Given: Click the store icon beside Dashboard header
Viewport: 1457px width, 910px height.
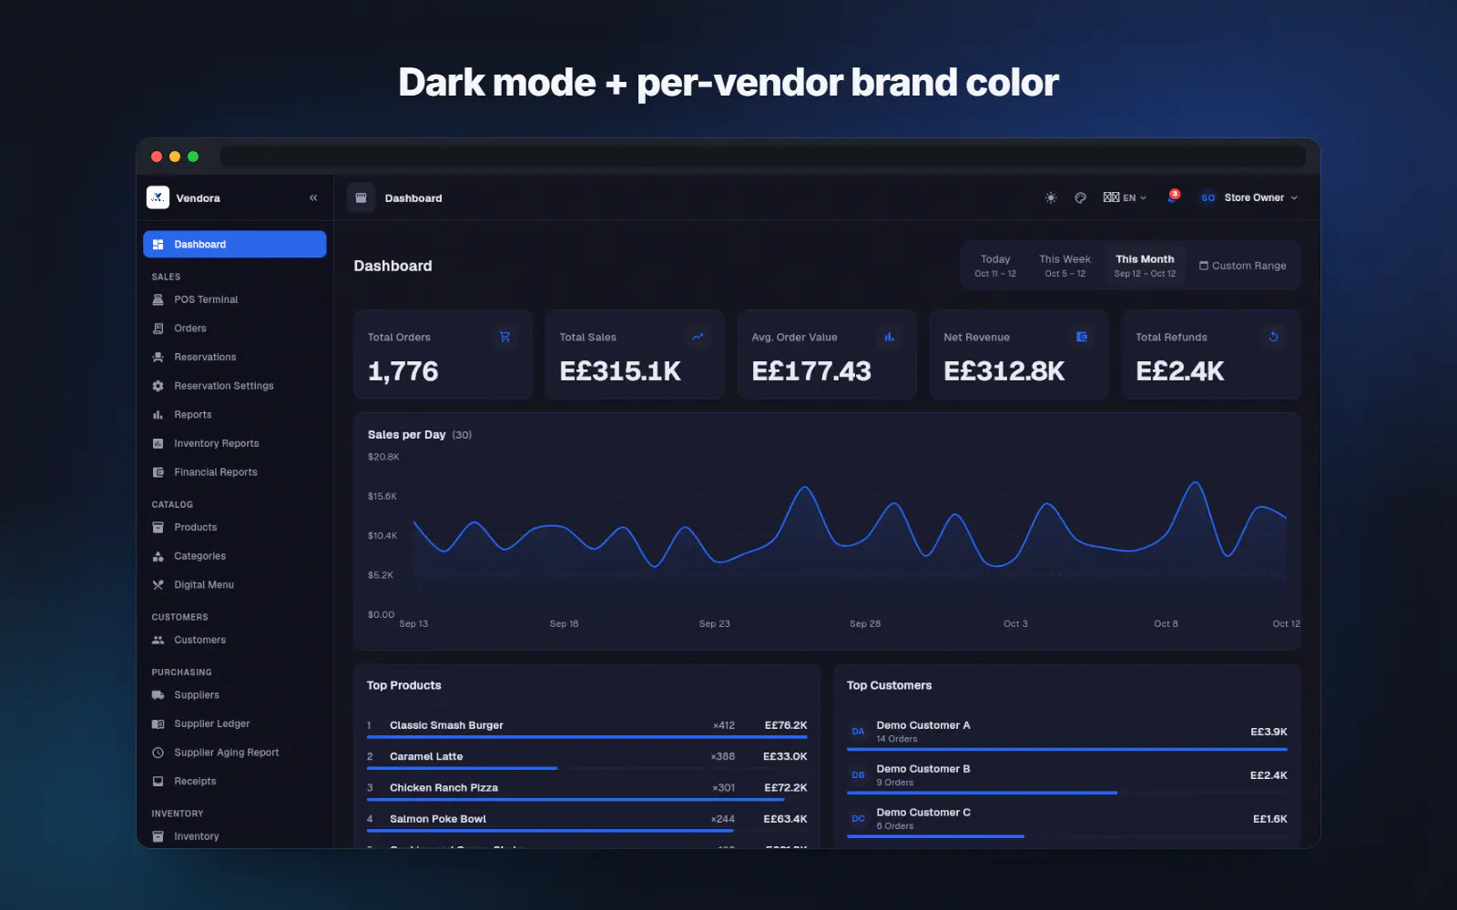Looking at the screenshot, I should click(x=361, y=197).
